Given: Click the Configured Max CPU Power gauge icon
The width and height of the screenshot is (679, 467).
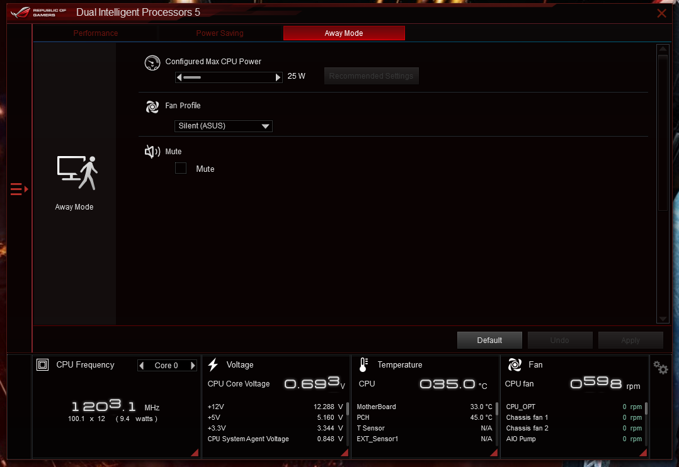Looking at the screenshot, I should (x=152, y=63).
